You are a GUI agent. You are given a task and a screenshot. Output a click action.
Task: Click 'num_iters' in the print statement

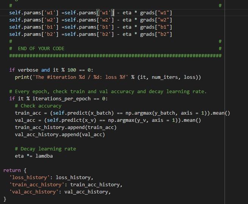pos(165,77)
